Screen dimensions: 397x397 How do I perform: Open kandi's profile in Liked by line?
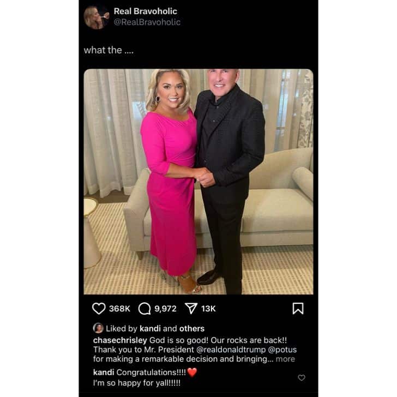point(150,328)
